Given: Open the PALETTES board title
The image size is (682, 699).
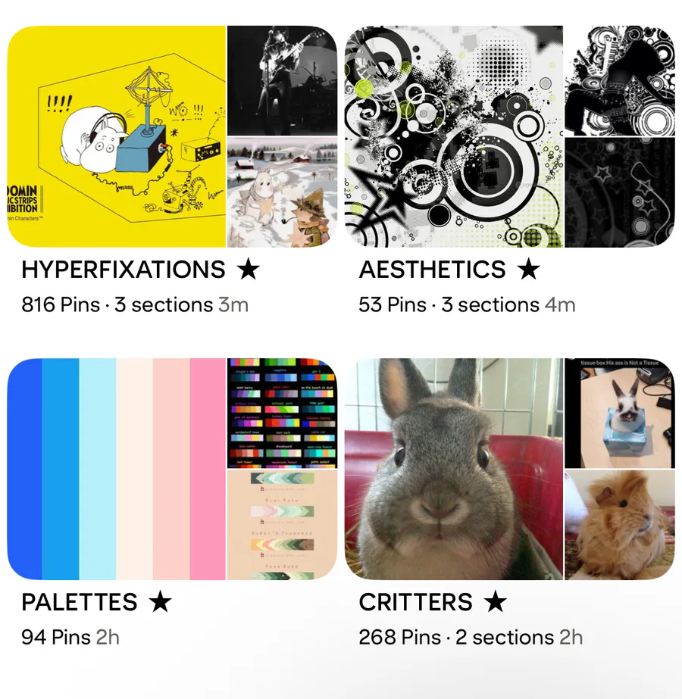Looking at the screenshot, I should pos(80,602).
